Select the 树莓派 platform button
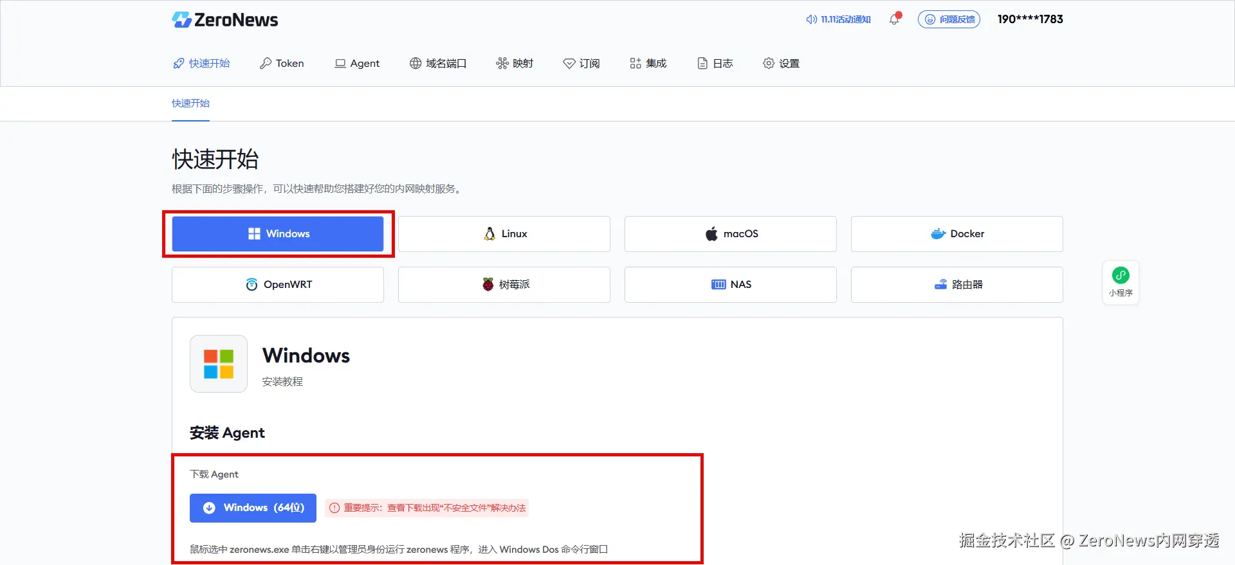 (x=504, y=285)
